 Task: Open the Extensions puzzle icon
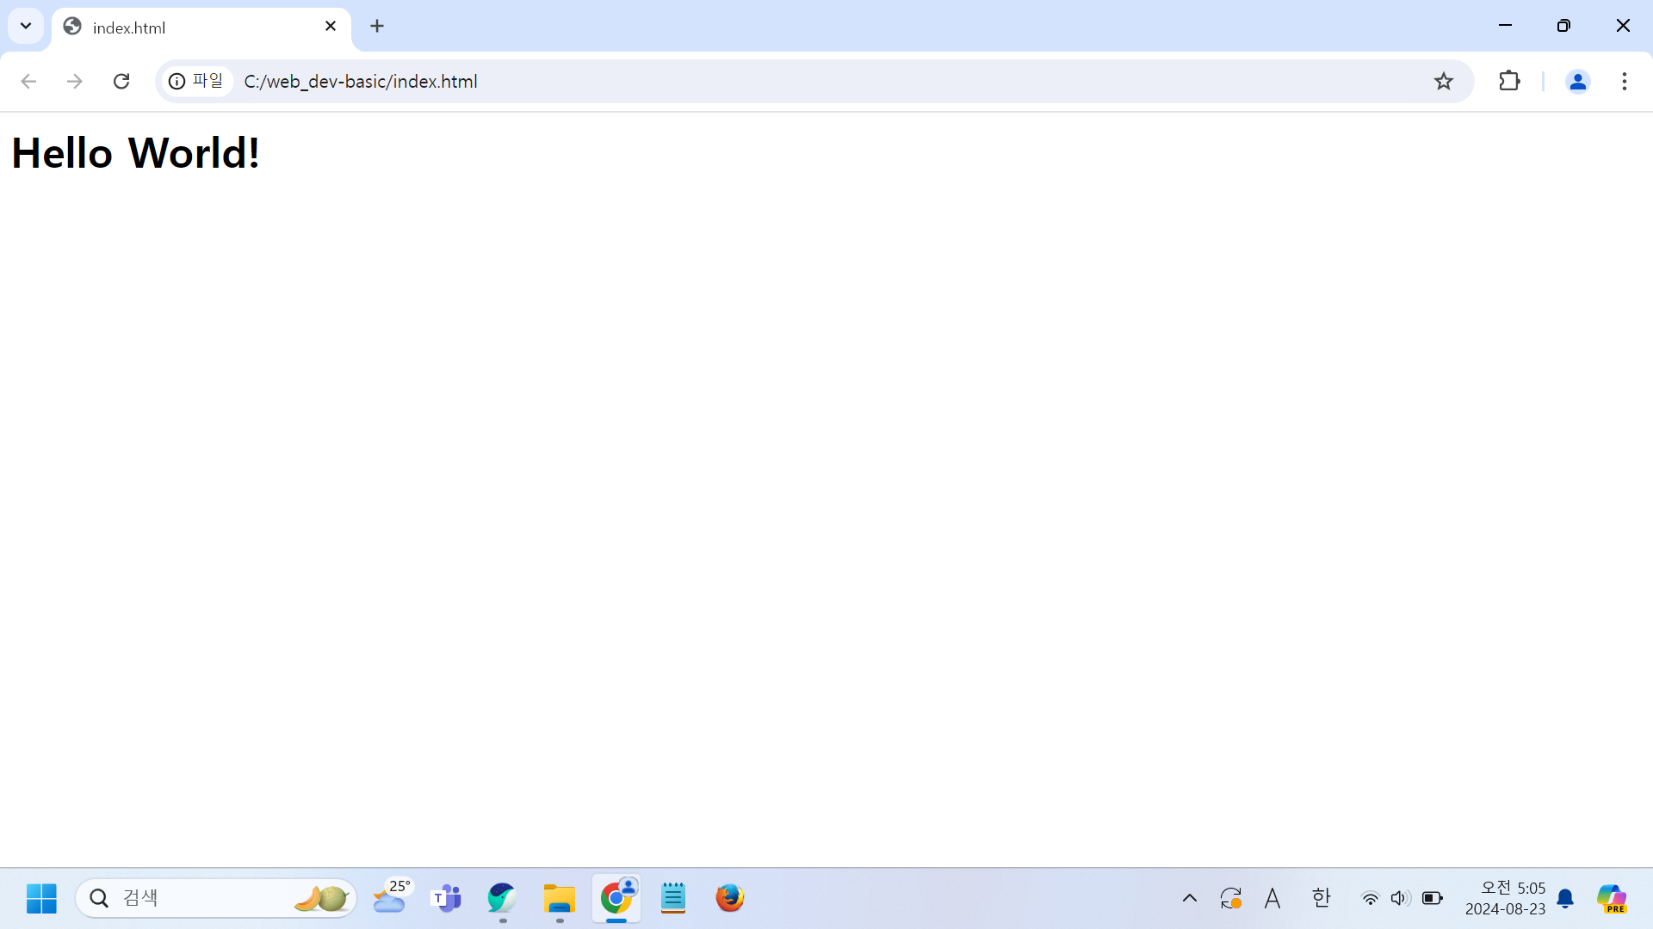(x=1509, y=81)
